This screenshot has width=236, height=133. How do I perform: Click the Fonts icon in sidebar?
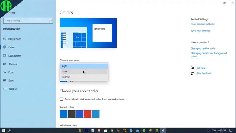[x=5, y=72]
